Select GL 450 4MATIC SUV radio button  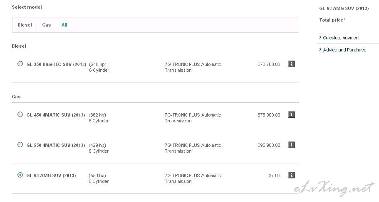pyautogui.click(x=20, y=114)
